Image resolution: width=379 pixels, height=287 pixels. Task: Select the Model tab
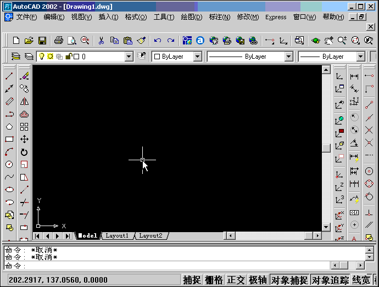[88, 235]
